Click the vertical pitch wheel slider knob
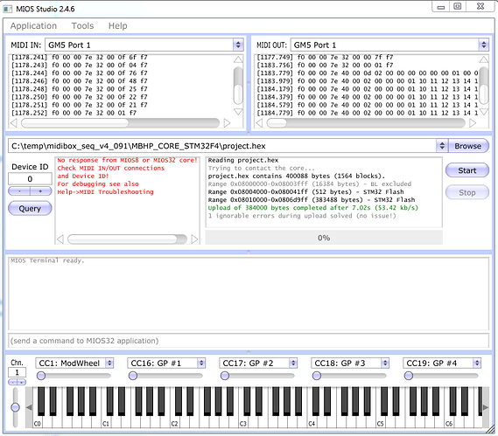 point(15,407)
